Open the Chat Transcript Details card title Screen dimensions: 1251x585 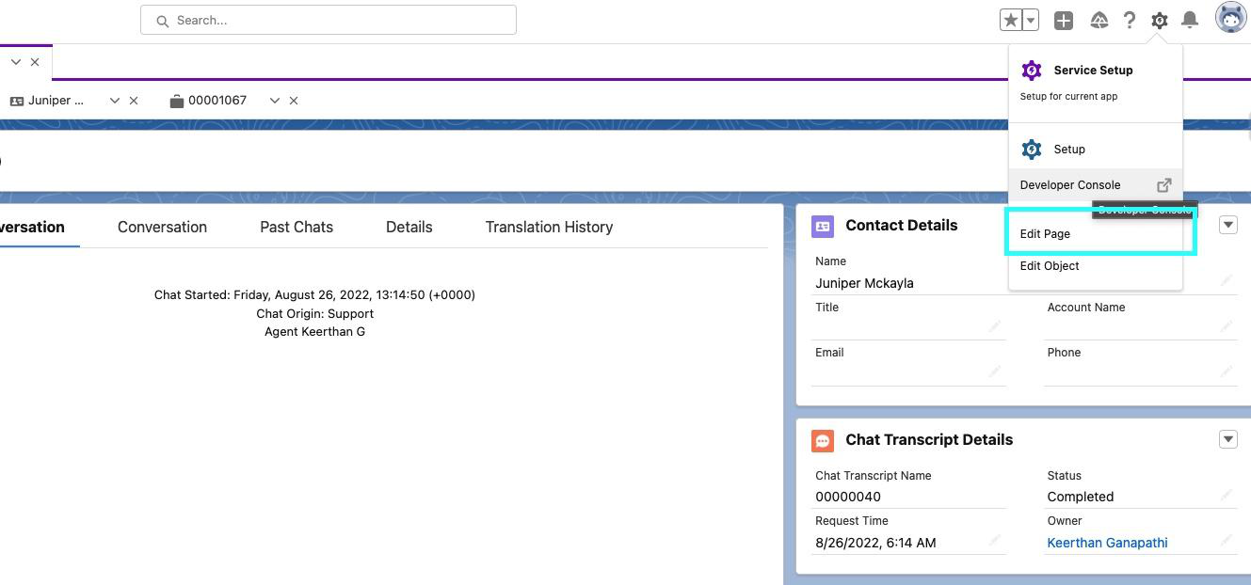click(929, 440)
